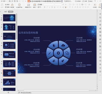
Task: Toggle Subscript formatting
Action: (60, 7)
